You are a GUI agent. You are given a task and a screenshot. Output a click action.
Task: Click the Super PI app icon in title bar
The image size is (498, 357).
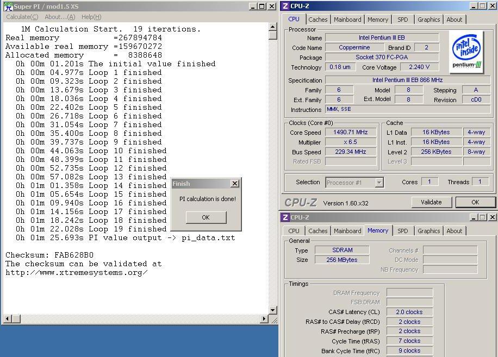pyautogui.click(x=8, y=7)
